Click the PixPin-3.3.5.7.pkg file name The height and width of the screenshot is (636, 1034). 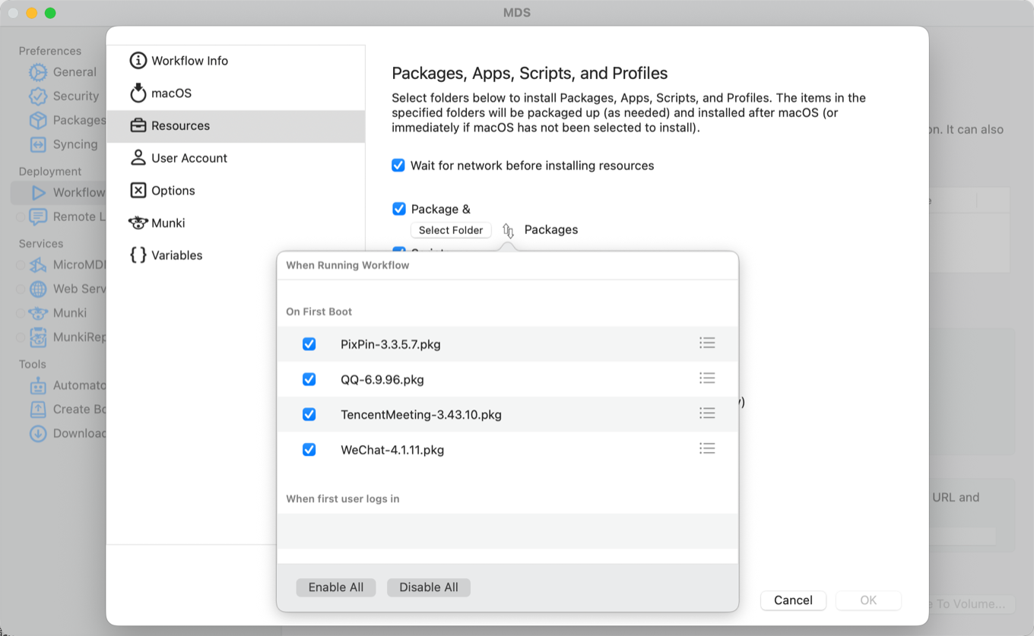(x=391, y=344)
